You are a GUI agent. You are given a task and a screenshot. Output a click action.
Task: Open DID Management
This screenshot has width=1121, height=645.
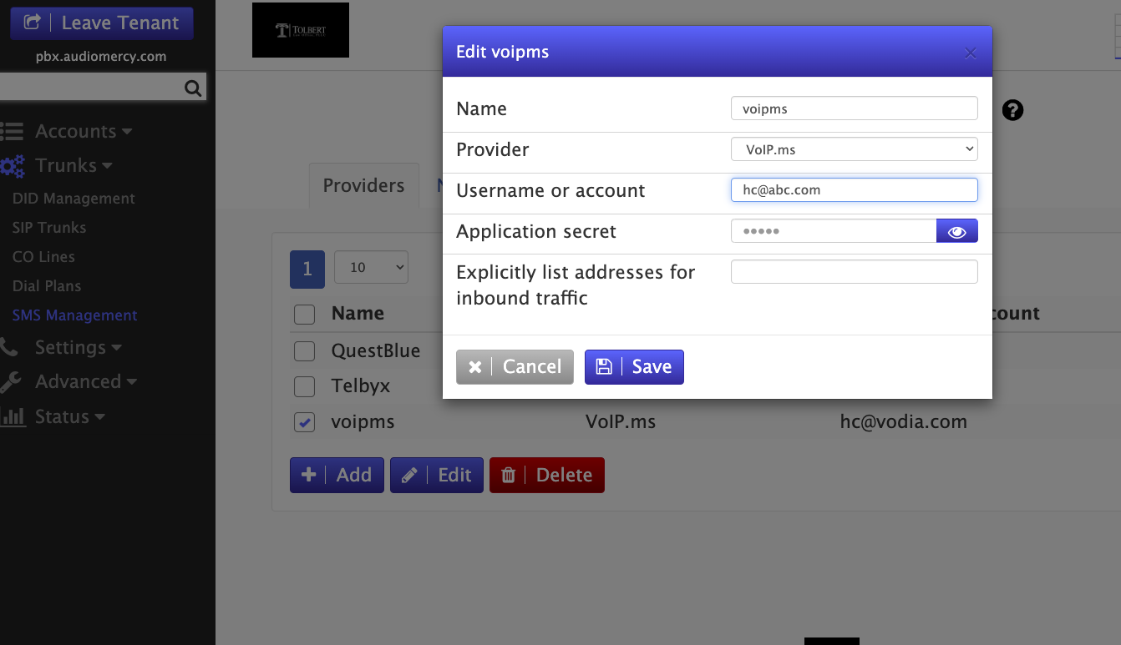tap(74, 199)
